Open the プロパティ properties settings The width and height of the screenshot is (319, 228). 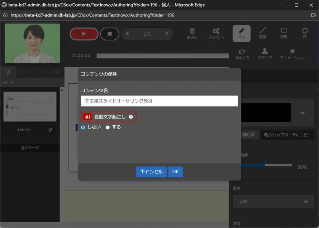coord(216,33)
